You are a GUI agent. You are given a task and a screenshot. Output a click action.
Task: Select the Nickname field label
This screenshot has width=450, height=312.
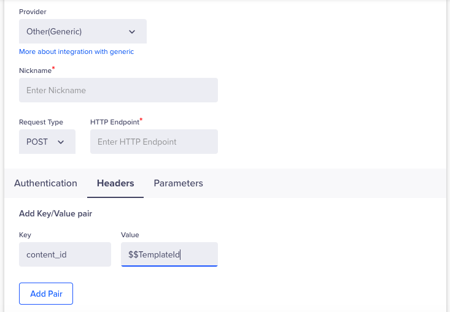(x=35, y=70)
